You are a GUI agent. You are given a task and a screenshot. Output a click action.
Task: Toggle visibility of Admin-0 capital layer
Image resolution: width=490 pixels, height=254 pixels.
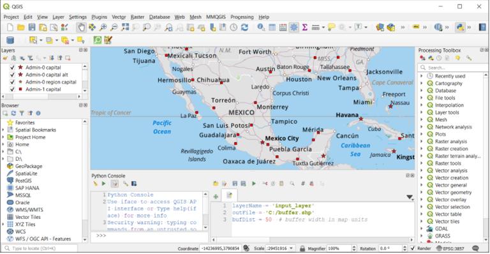tap(12, 67)
